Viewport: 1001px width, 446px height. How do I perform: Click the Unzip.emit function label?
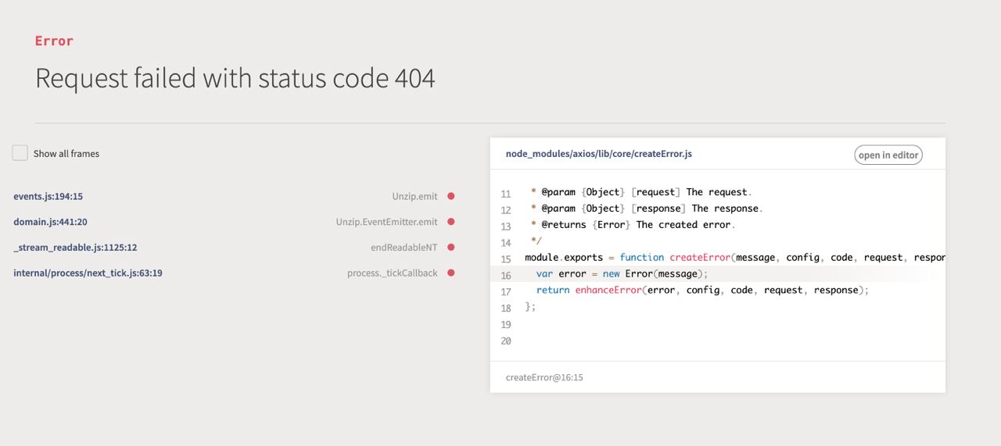pyautogui.click(x=414, y=196)
